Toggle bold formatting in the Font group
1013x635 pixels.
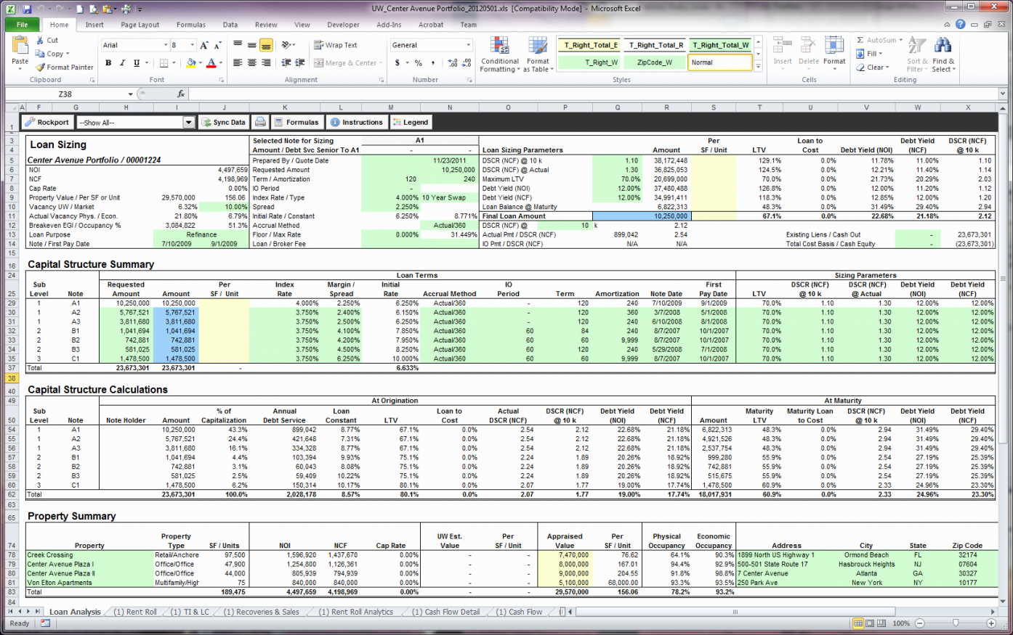pos(108,63)
